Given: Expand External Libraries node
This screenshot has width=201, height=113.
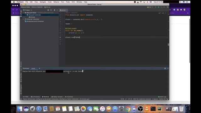Looking at the screenshot, I should 24,19.
